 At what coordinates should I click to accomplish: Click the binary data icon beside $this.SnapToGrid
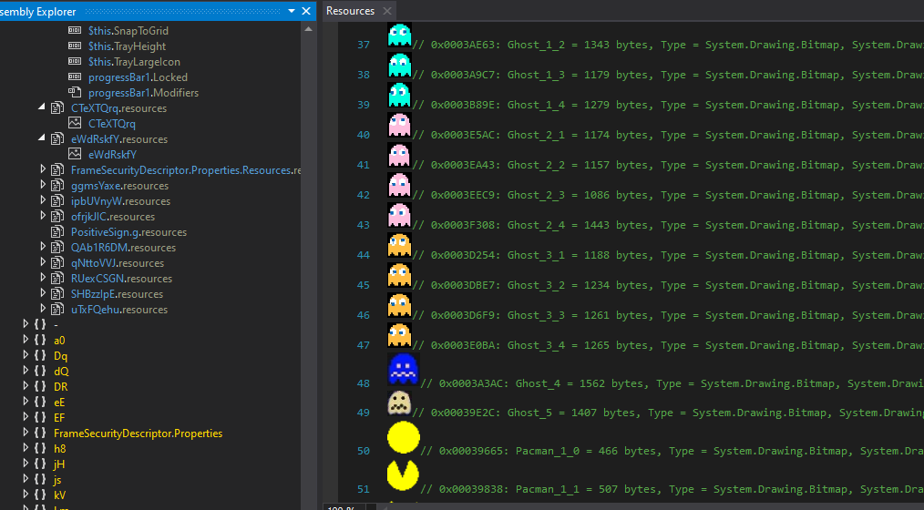76,31
